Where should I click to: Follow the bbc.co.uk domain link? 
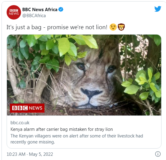point(20,123)
